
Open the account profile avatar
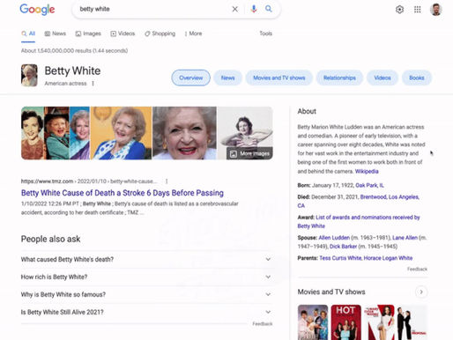436,10
